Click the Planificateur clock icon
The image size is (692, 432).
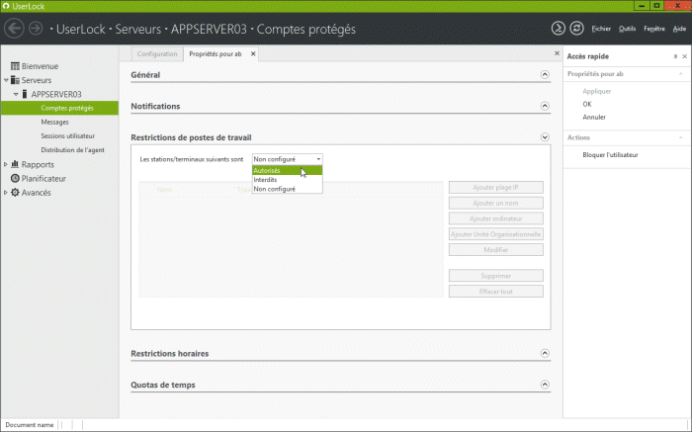pyautogui.click(x=15, y=178)
